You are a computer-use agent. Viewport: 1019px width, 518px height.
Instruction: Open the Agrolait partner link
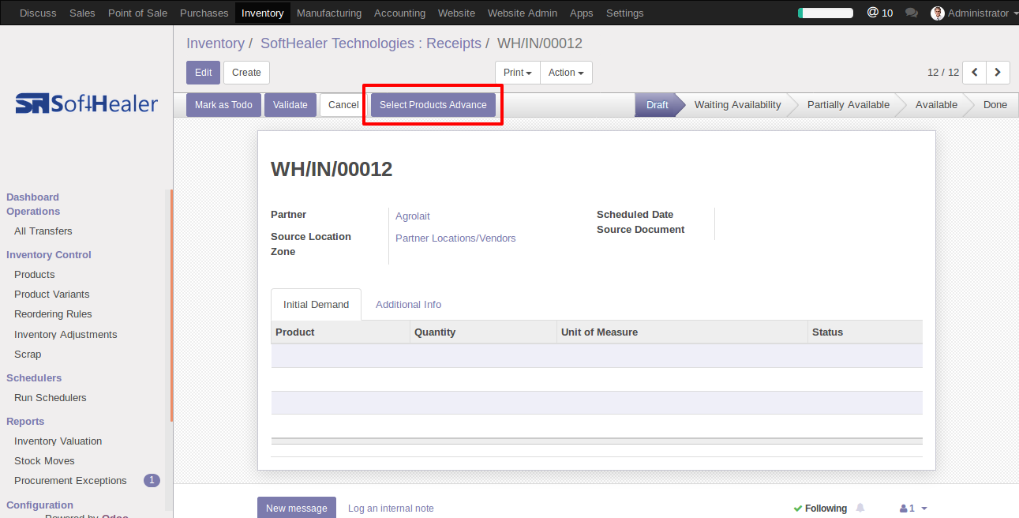[413, 216]
